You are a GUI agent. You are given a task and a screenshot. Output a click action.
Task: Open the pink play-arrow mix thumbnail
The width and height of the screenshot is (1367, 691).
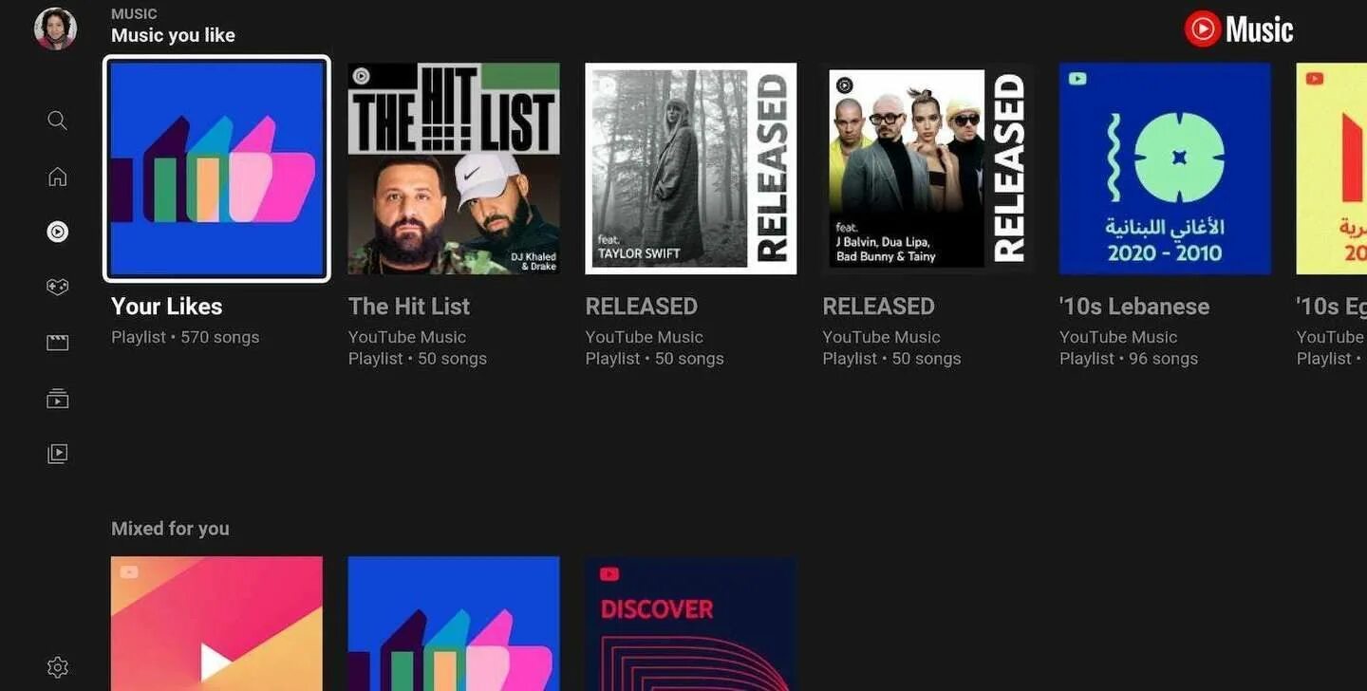(216, 624)
